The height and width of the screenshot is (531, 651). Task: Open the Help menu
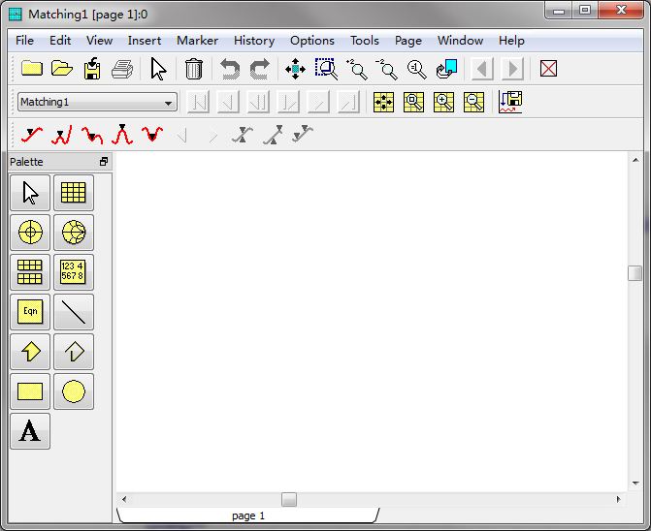pyautogui.click(x=511, y=41)
